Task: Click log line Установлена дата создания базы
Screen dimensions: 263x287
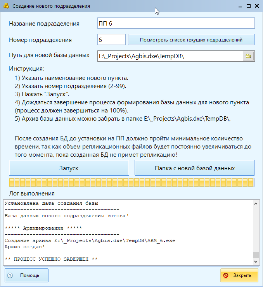Action: click(51, 203)
